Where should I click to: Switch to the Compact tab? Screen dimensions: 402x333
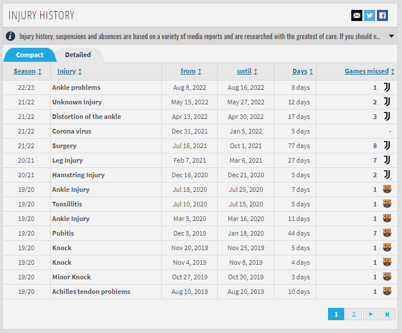point(30,55)
